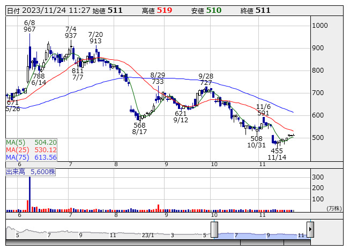Click the 455 11/14 low annotation
Screen dimensions: 350x251
pyautogui.click(x=277, y=154)
